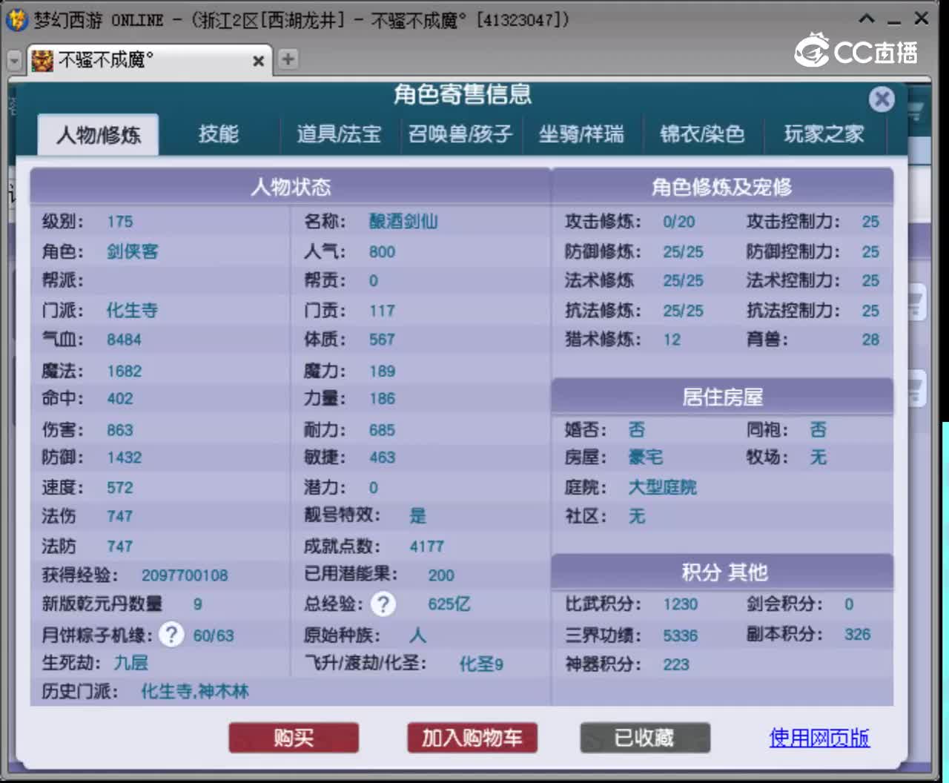The width and height of the screenshot is (949, 783).
Task: Click the 飞升/渡劫/化圣 value 化圣9
Action: click(x=481, y=664)
